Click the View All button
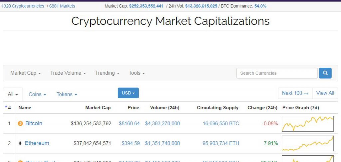 click(x=325, y=93)
